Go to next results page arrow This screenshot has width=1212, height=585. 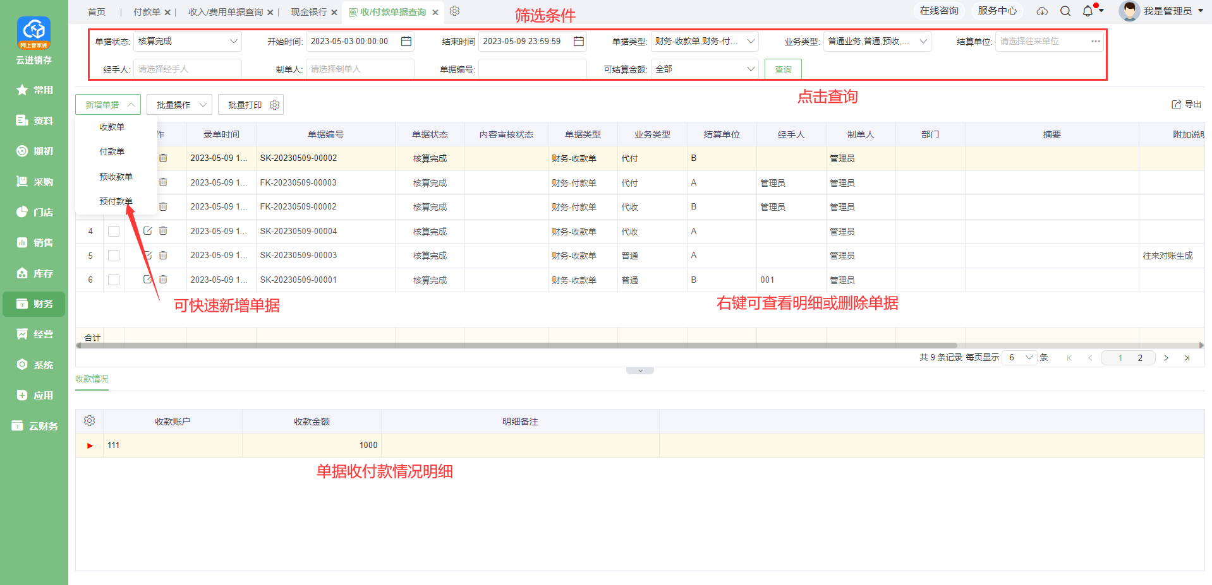(x=1166, y=358)
